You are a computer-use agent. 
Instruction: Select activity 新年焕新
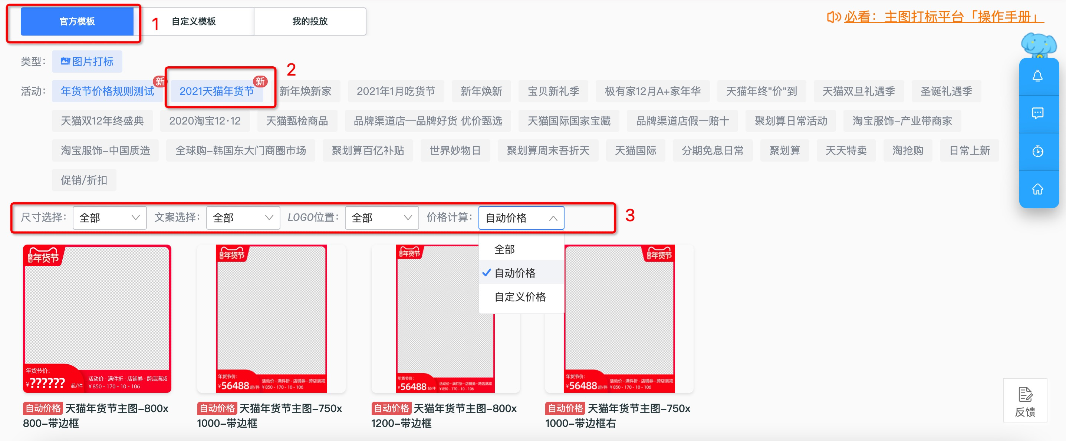tap(481, 91)
